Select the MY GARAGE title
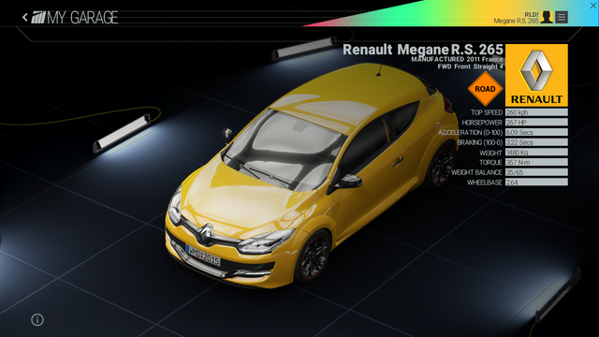The image size is (599, 337). coord(82,18)
